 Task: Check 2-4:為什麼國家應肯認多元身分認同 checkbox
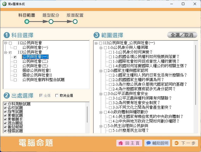tap(110, 89)
